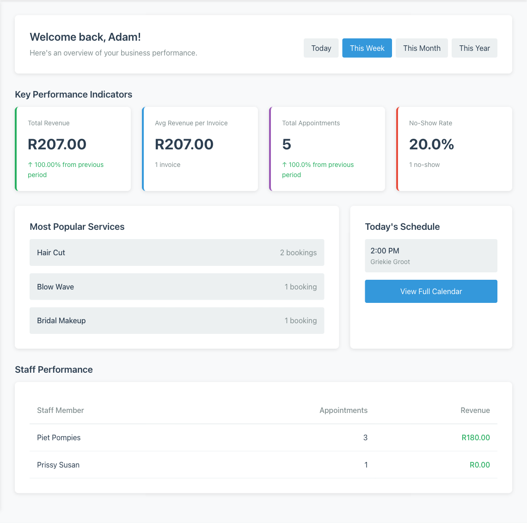Viewport: 527px width, 523px height.
Task: Click the active "This Week" filter
Action: coord(367,48)
